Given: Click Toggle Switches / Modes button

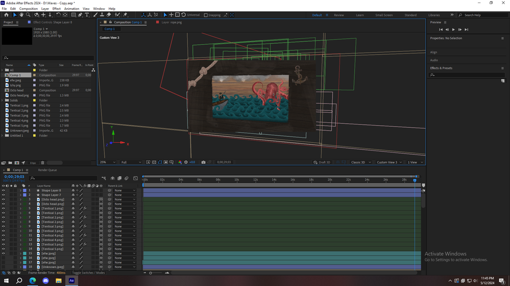Looking at the screenshot, I should tap(88, 273).
